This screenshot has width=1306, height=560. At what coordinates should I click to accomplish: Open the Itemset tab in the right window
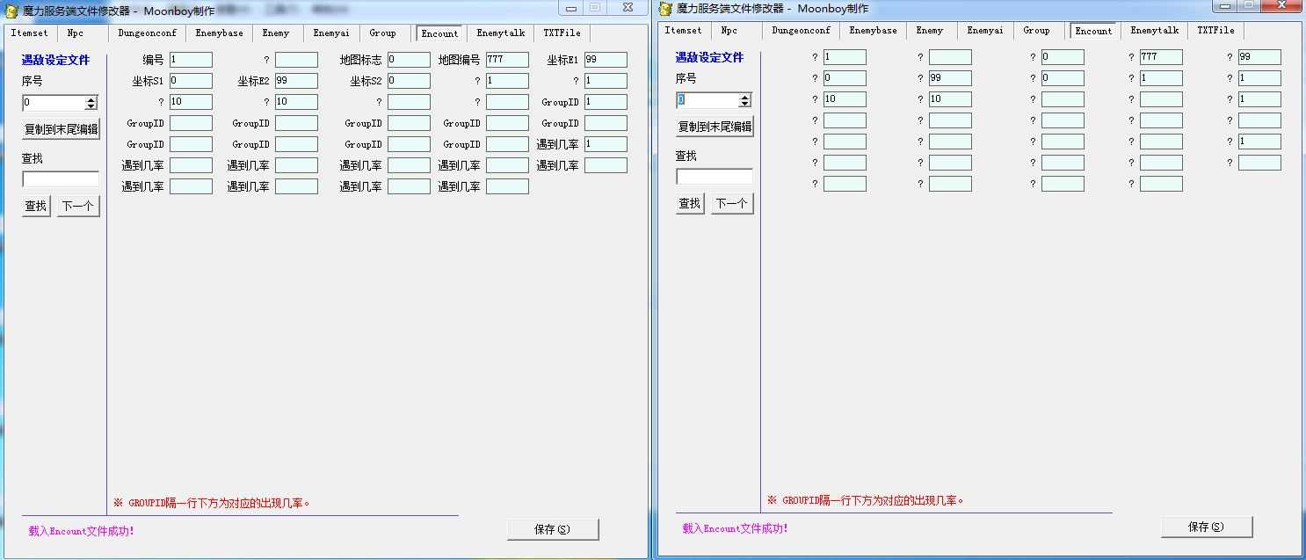(684, 31)
